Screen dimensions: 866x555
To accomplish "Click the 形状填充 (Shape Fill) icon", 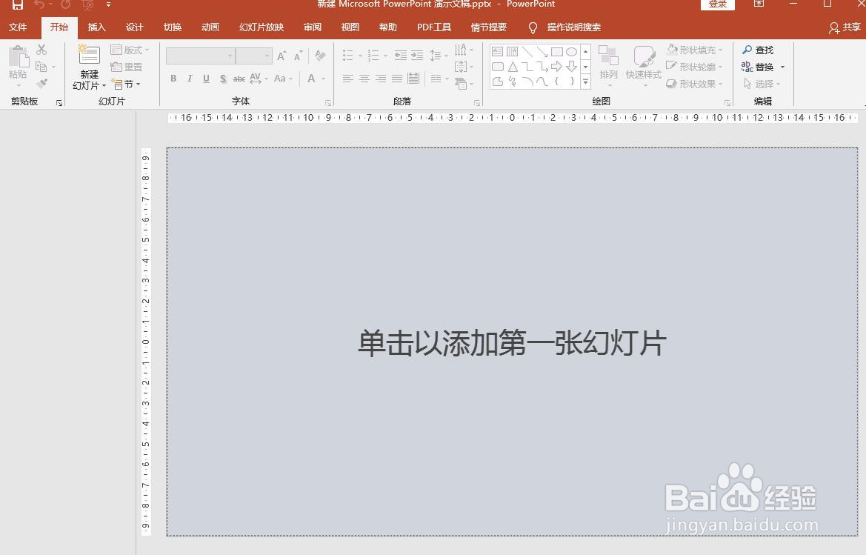I will 693,49.
